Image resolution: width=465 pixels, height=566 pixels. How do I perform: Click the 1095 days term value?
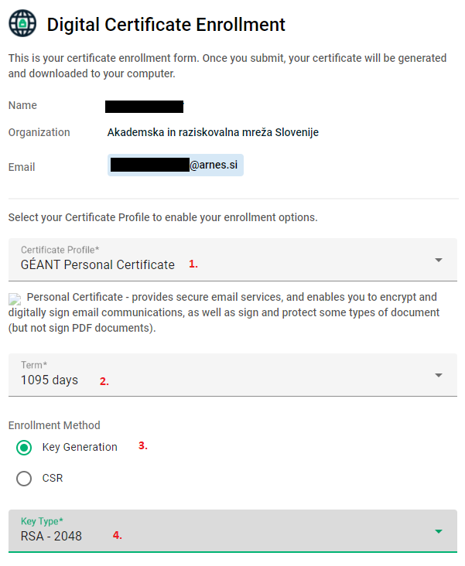click(50, 380)
